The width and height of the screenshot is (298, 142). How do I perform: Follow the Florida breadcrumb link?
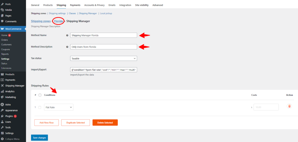[58, 21]
